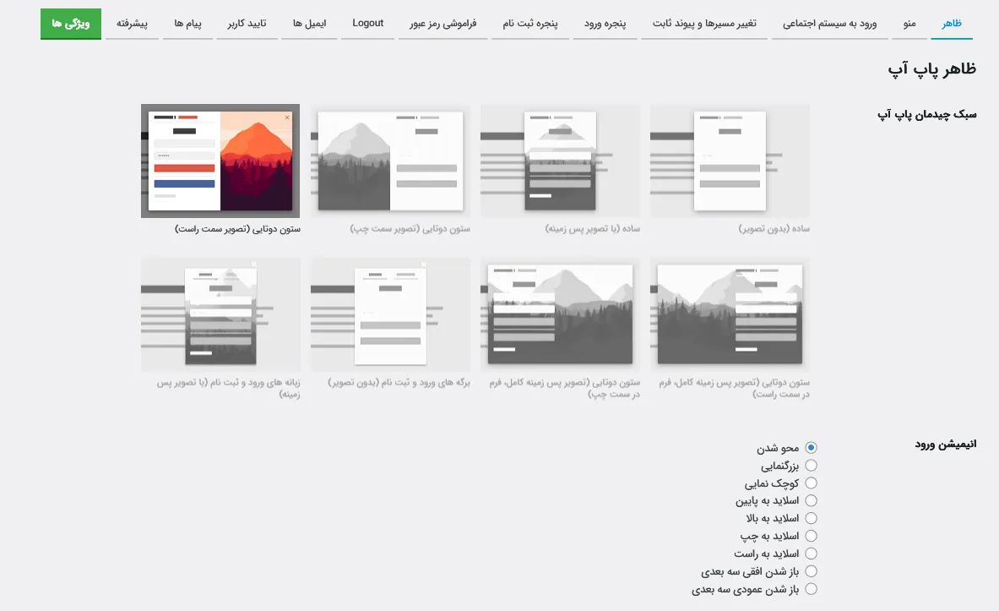Select the "محو شدن" animation radio button
The height and width of the screenshot is (611, 999).
(x=811, y=448)
